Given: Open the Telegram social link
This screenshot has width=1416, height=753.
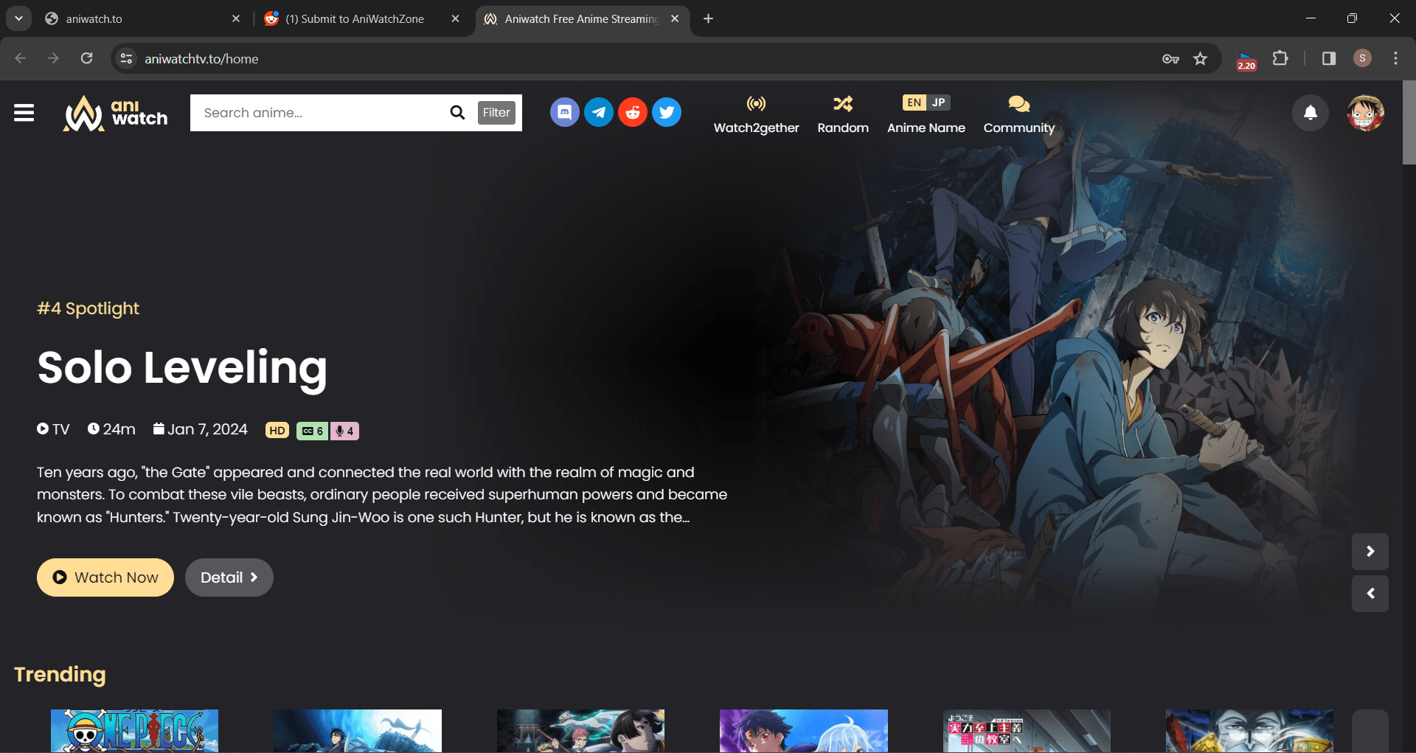Looking at the screenshot, I should point(599,112).
